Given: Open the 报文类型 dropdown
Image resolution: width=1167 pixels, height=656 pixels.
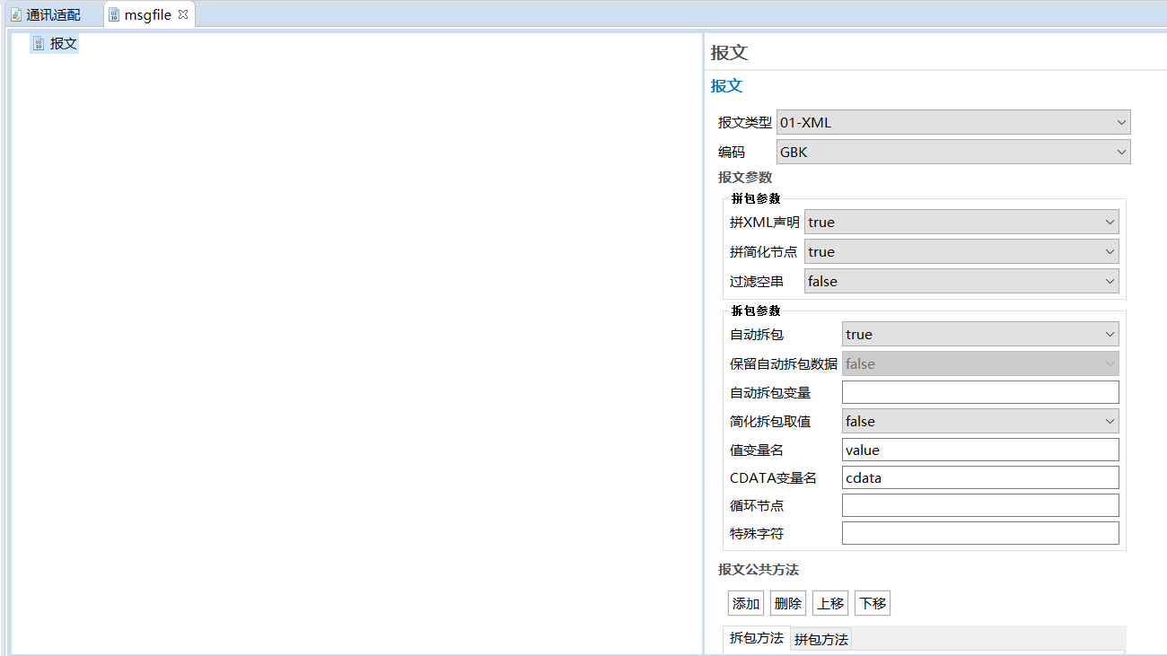Looking at the screenshot, I should [952, 122].
